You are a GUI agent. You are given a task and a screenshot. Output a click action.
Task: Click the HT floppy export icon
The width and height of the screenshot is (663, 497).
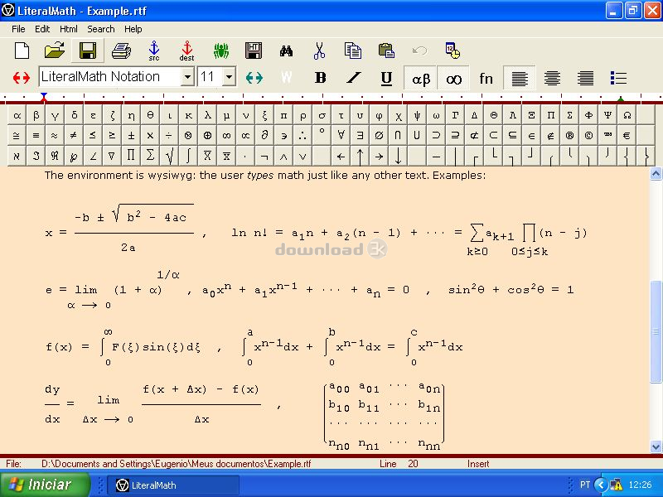click(x=254, y=51)
